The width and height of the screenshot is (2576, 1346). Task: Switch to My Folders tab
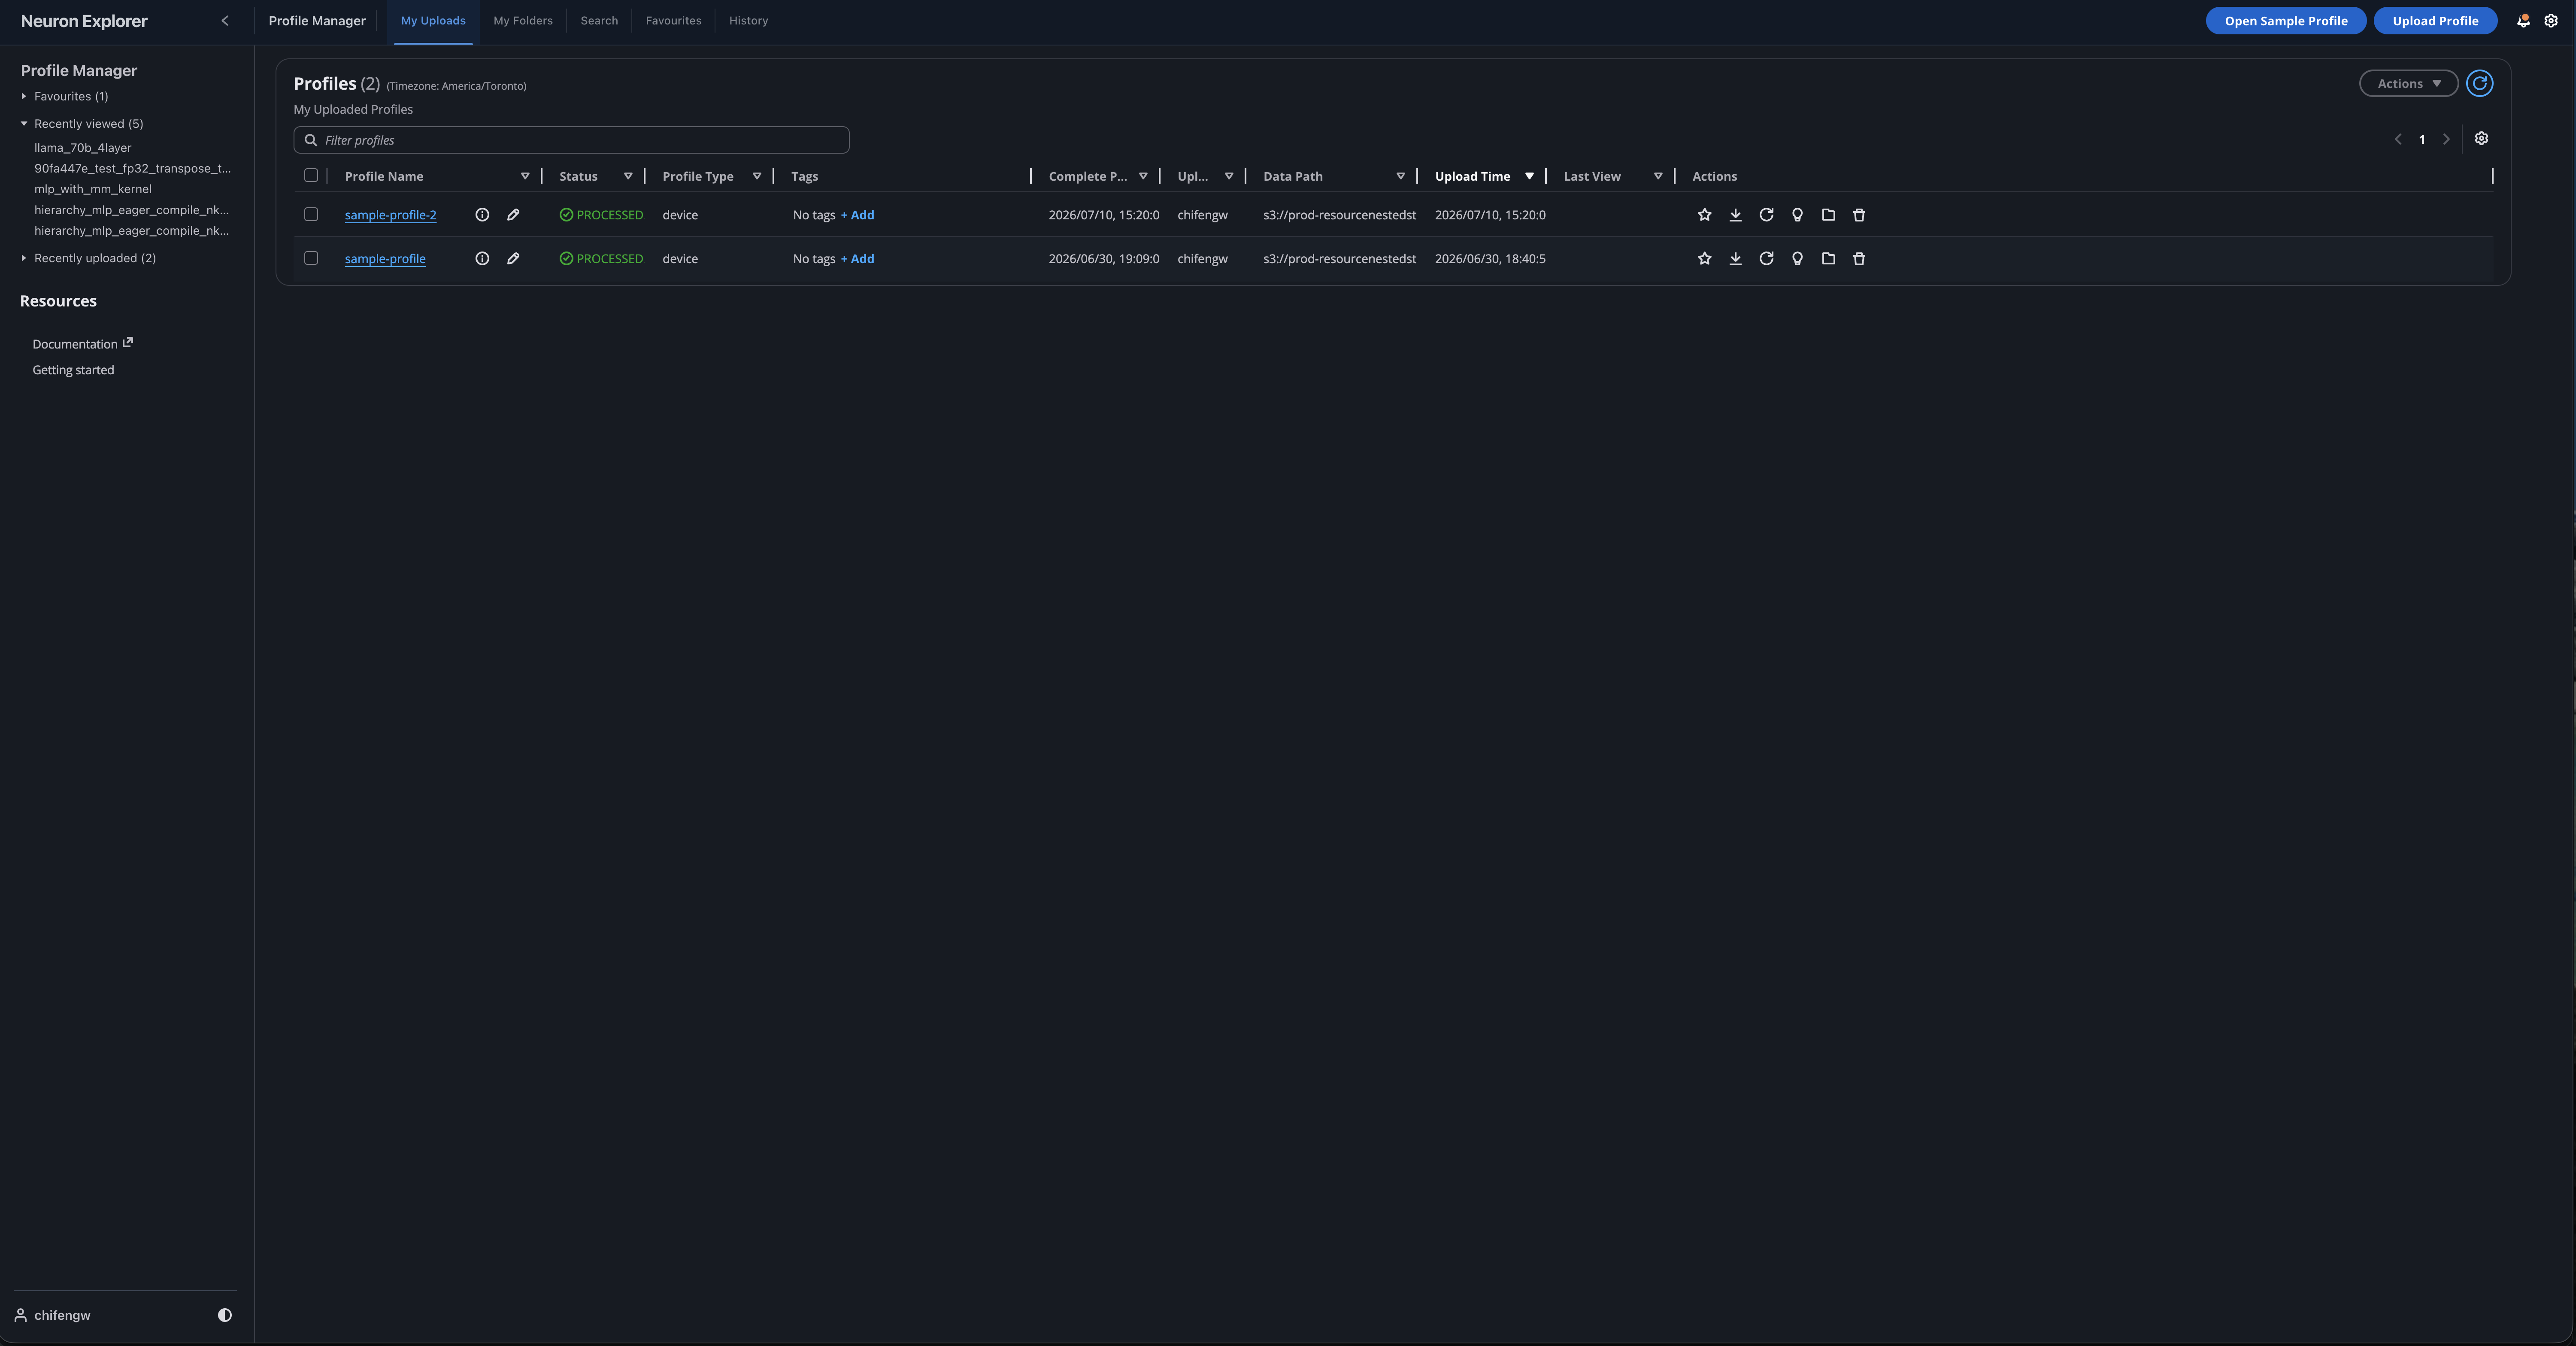click(523, 21)
